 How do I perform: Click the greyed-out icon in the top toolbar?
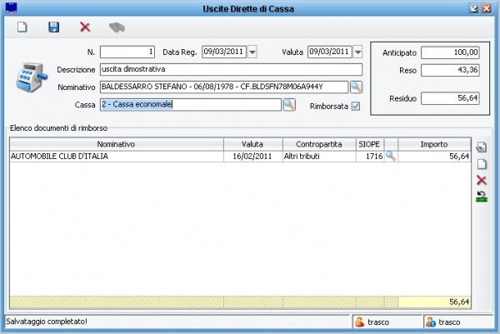117,27
